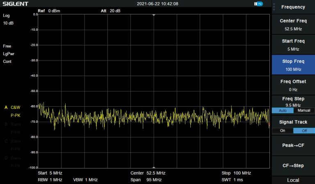Set Freq Step mode to Auto
This screenshot has height=184, width=315.
(283, 110)
